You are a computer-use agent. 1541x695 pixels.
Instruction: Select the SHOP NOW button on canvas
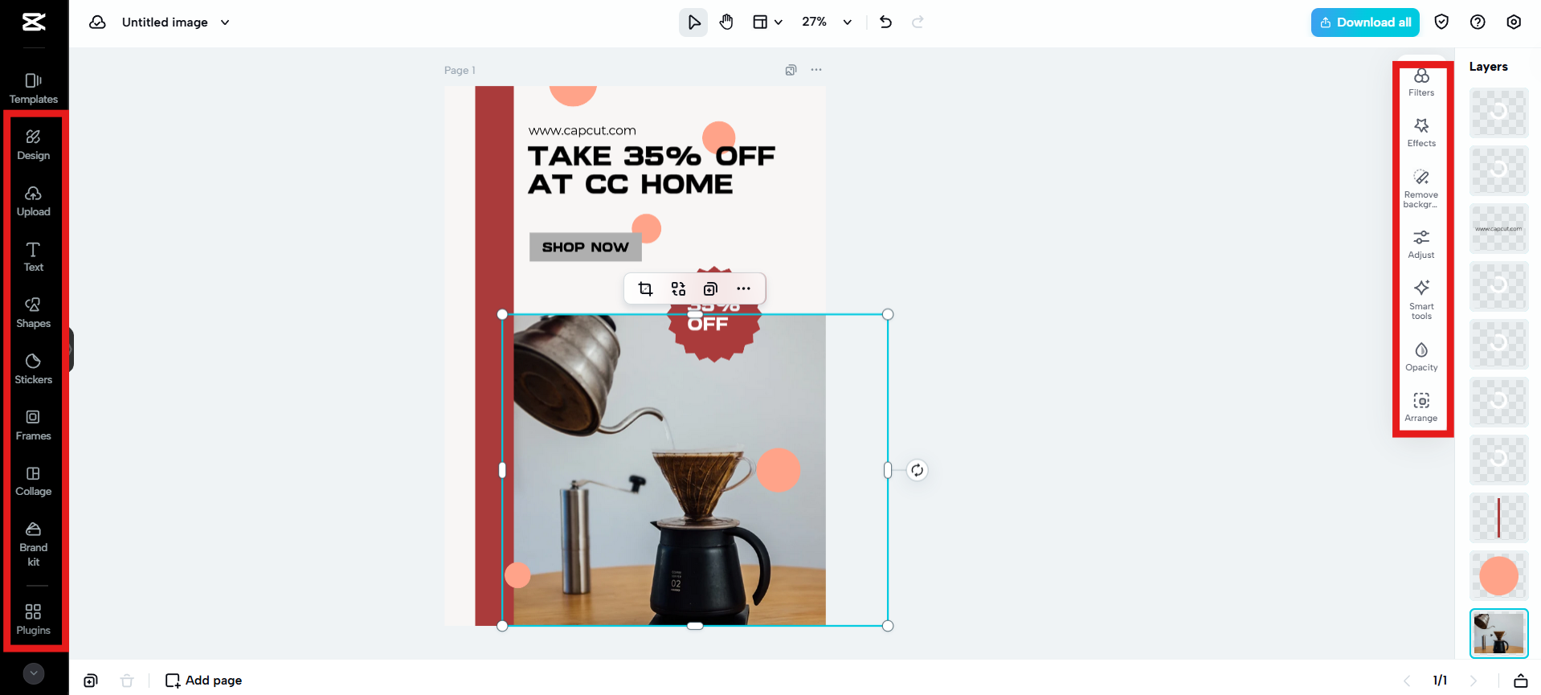pos(585,247)
